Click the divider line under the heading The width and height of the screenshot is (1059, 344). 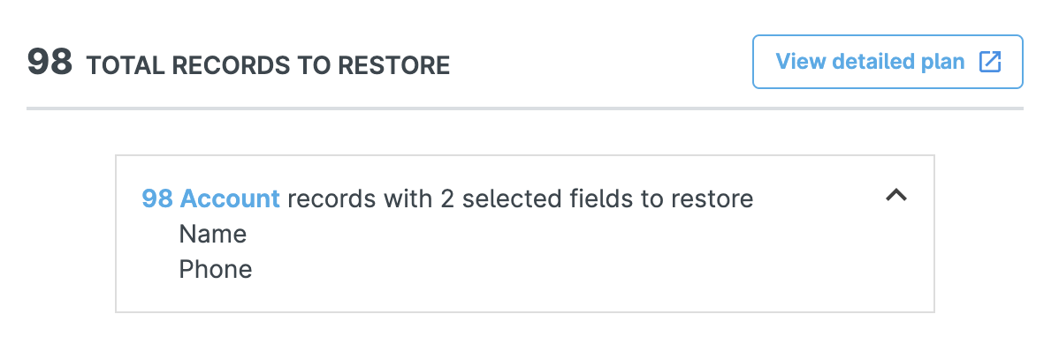[525, 108]
